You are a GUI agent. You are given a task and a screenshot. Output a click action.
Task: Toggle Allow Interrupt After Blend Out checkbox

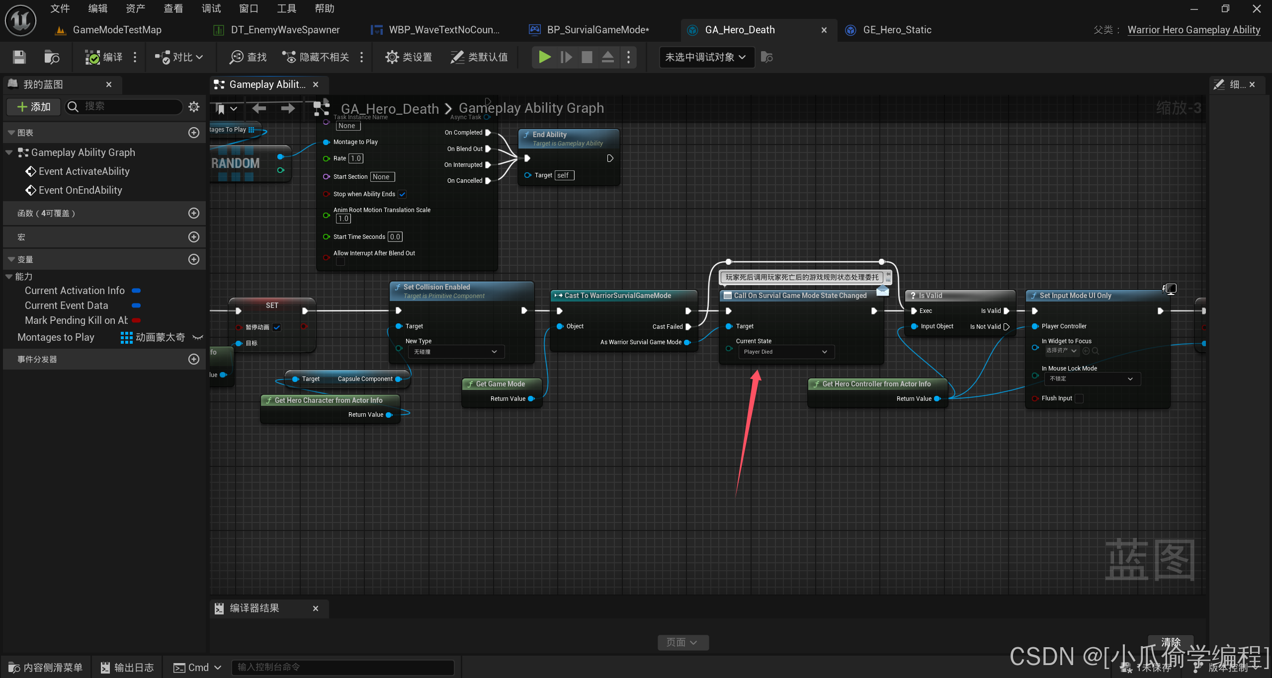(340, 262)
